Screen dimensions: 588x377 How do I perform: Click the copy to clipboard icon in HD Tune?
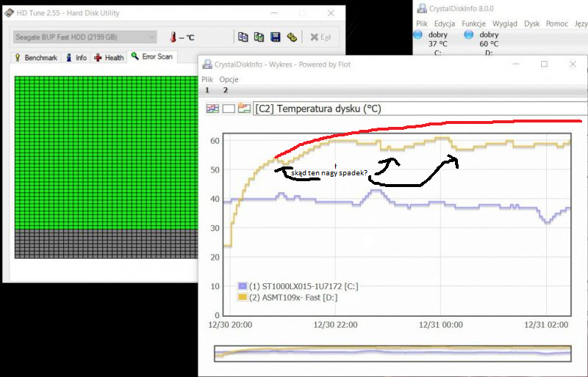[x=243, y=37]
